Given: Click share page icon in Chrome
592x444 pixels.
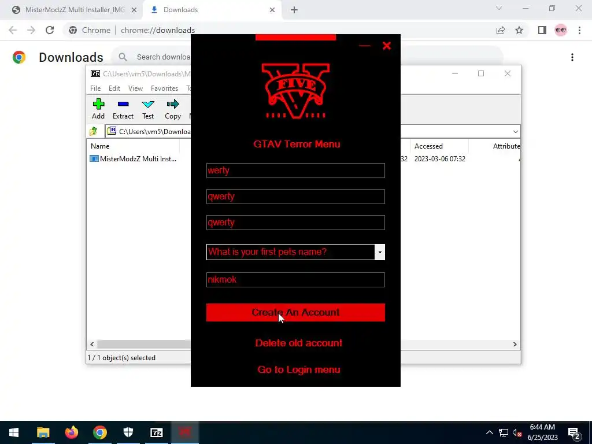Looking at the screenshot, I should [501, 30].
